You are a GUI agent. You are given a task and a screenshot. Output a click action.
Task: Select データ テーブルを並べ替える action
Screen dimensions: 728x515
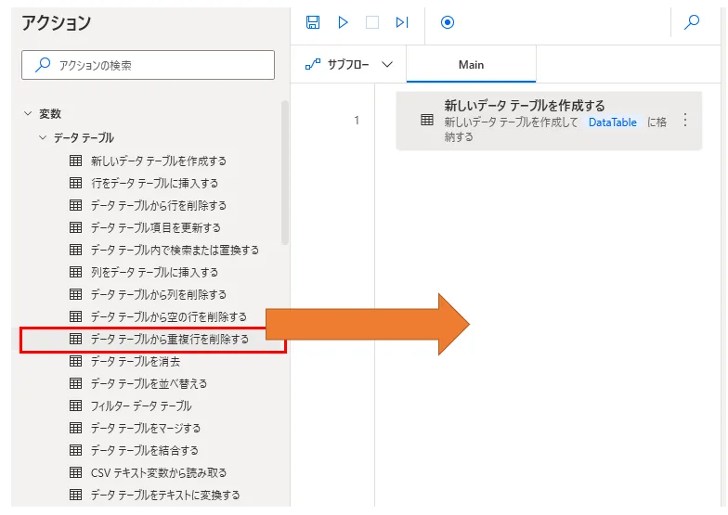(149, 383)
